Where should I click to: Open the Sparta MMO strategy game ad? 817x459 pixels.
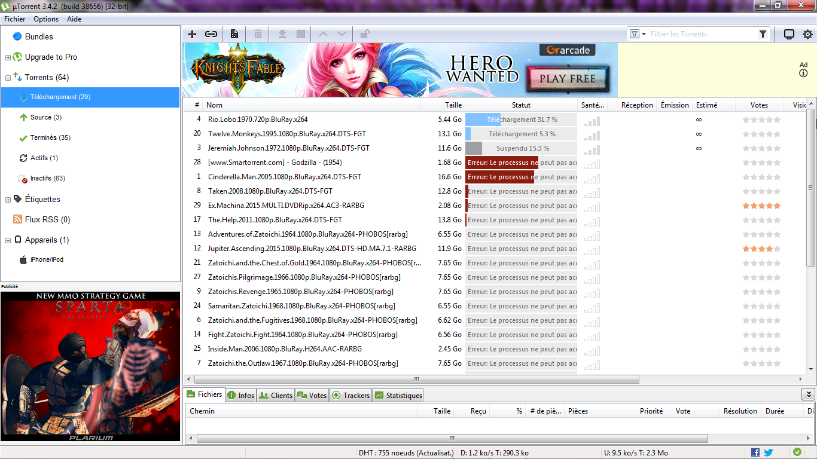coord(90,366)
